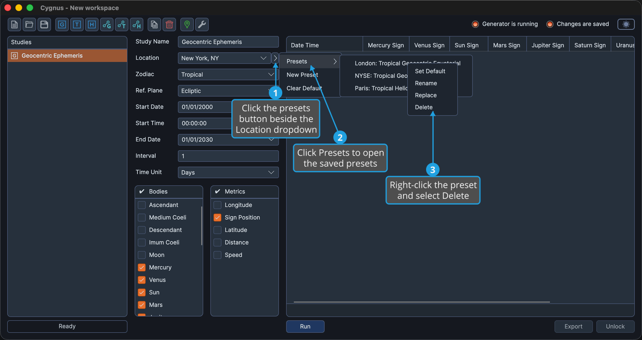Delete the study with the red trash icon
Image resolution: width=642 pixels, height=340 pixels.
coord(169,24)
